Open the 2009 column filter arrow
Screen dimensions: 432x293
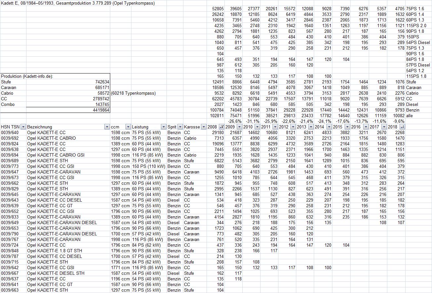(x=239, y=127)
